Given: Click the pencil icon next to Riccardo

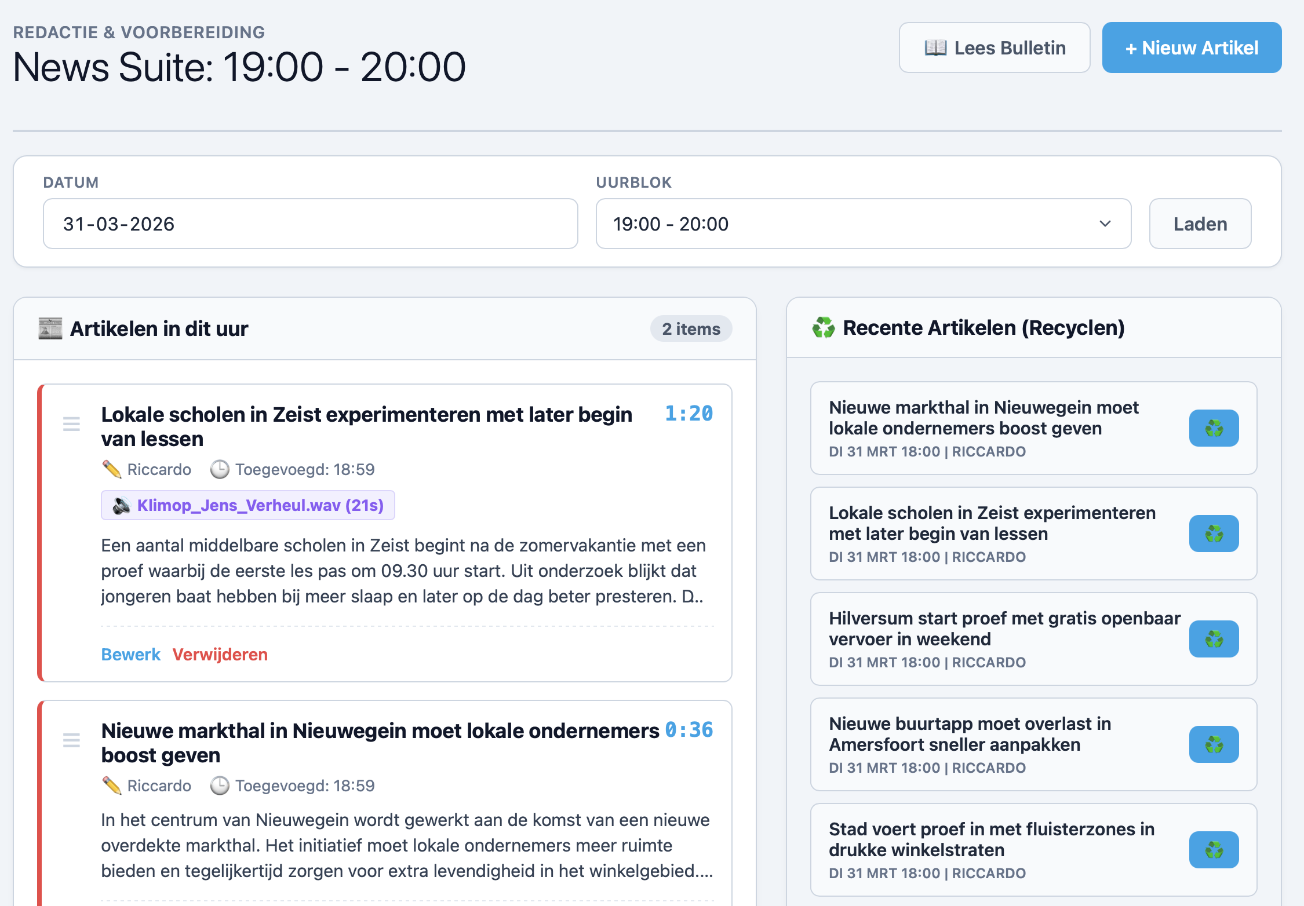Looking at the screenshot, I should point(111,469).
